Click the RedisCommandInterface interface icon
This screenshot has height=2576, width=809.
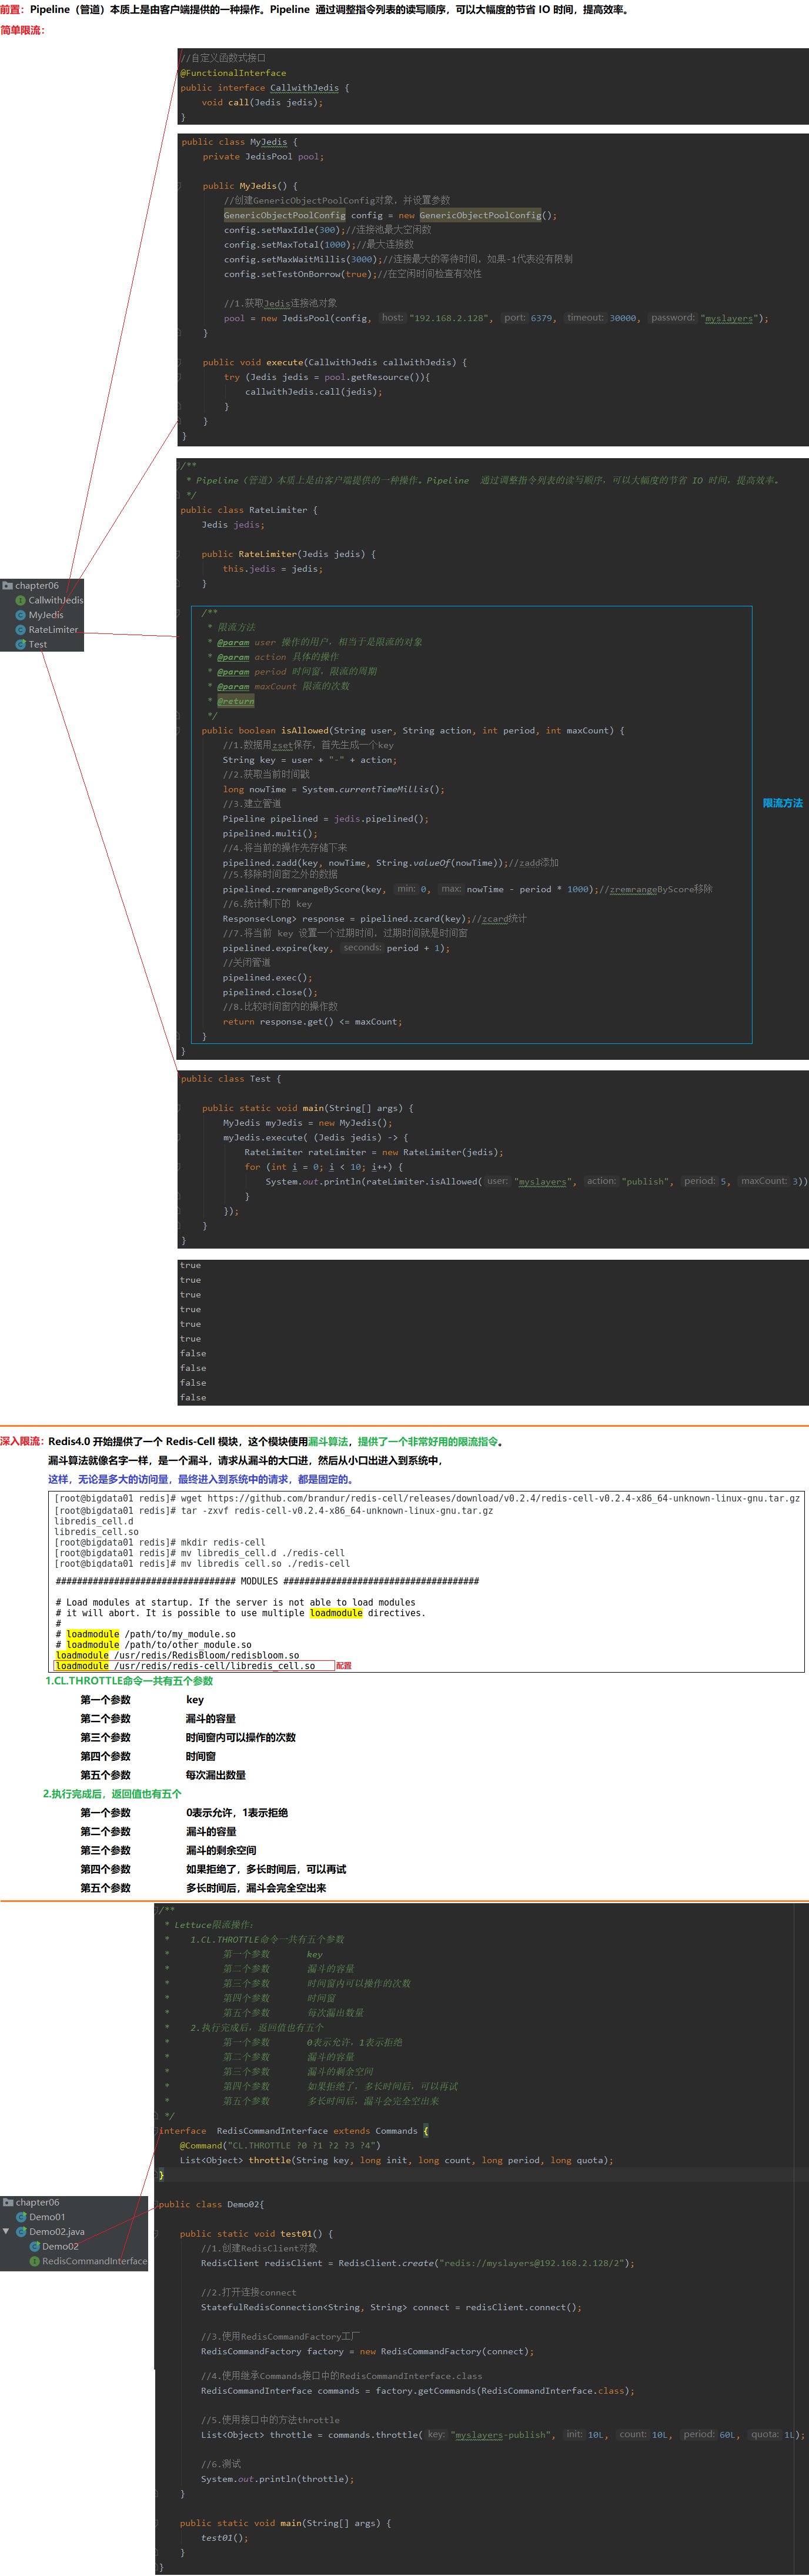coord(34,2261)
